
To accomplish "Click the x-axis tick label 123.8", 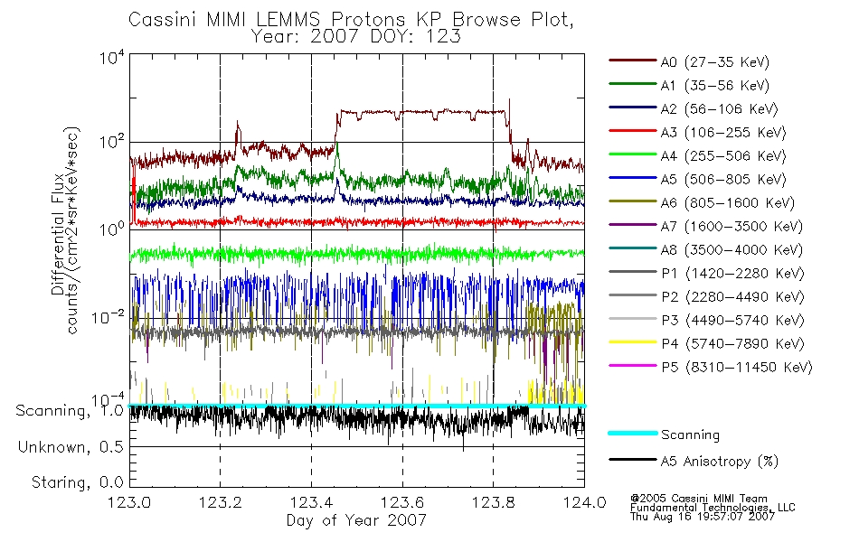I will click(x=493, y=502).
